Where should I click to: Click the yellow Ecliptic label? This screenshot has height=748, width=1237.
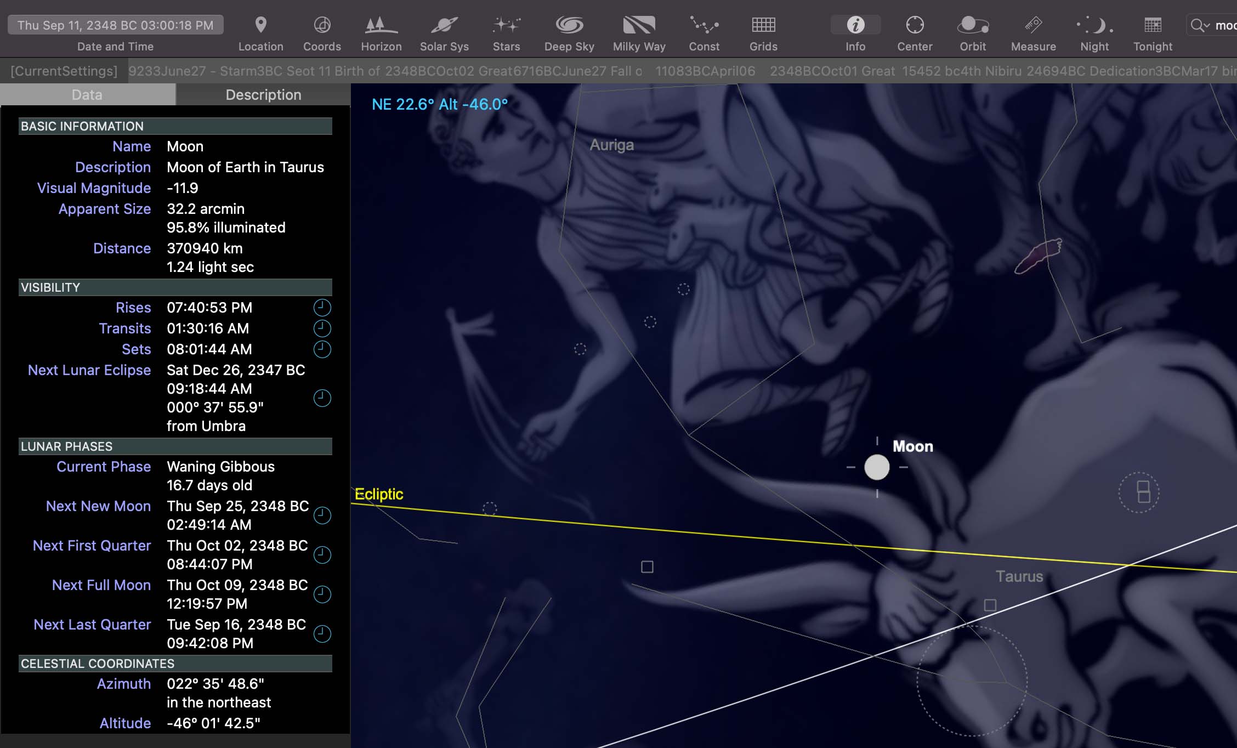pyautogui.click(x=379, y=494)
